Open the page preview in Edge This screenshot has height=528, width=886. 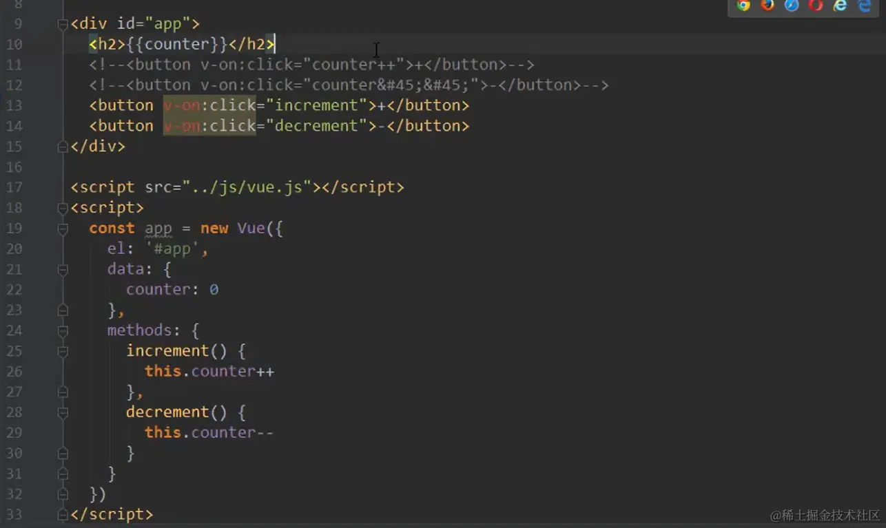click(864, 6)
